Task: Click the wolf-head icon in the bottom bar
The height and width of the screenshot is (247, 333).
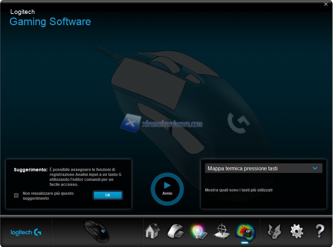Action: (x=274, y=231)
